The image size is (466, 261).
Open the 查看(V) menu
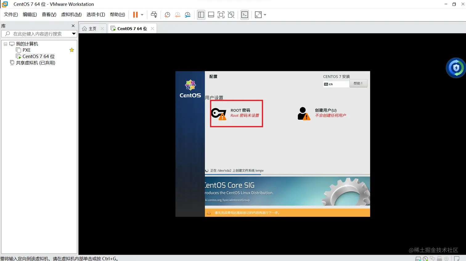49,14
